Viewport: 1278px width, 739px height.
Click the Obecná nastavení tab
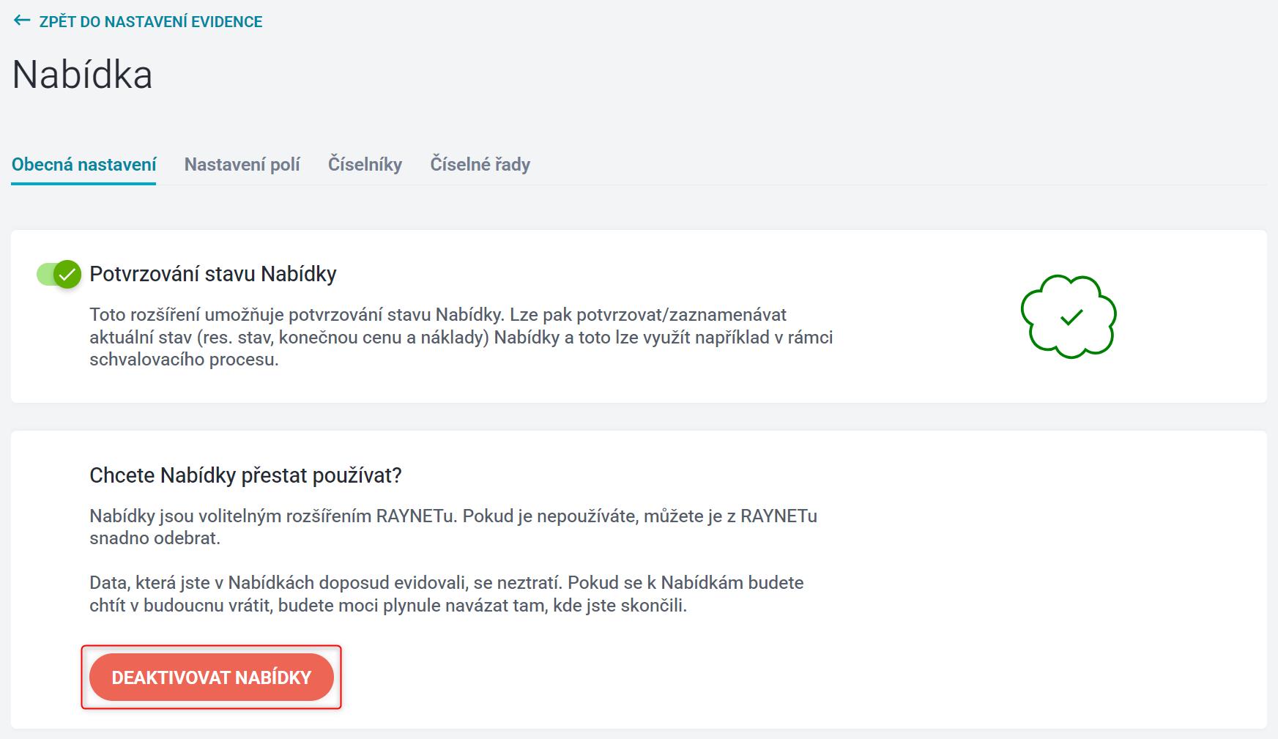click(83, 164)
